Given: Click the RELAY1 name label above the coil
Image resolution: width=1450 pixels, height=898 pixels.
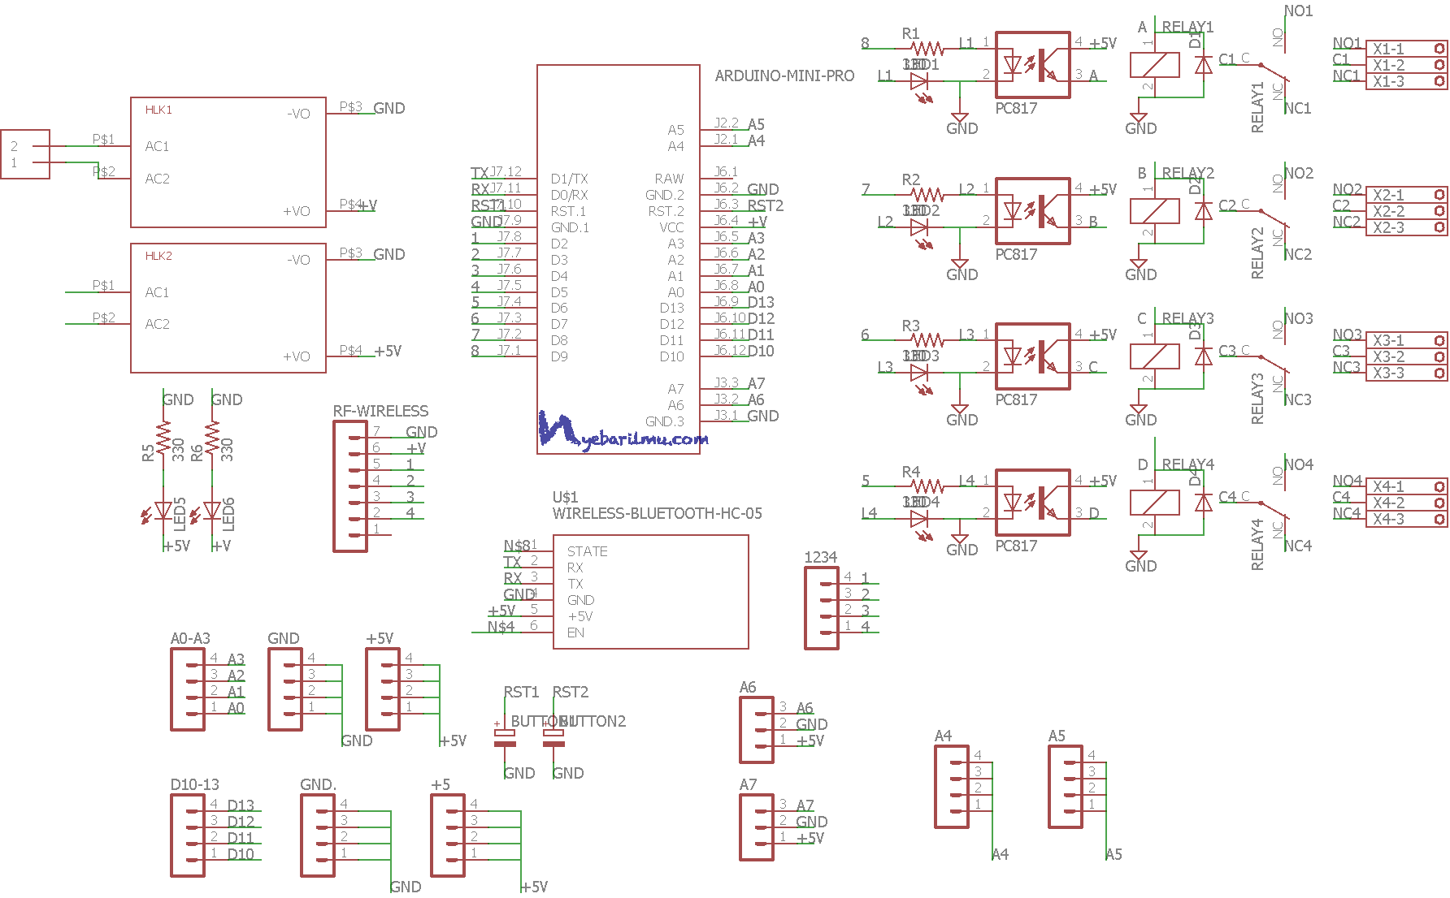Looking at the screenshot, I should click(1187, 27).
